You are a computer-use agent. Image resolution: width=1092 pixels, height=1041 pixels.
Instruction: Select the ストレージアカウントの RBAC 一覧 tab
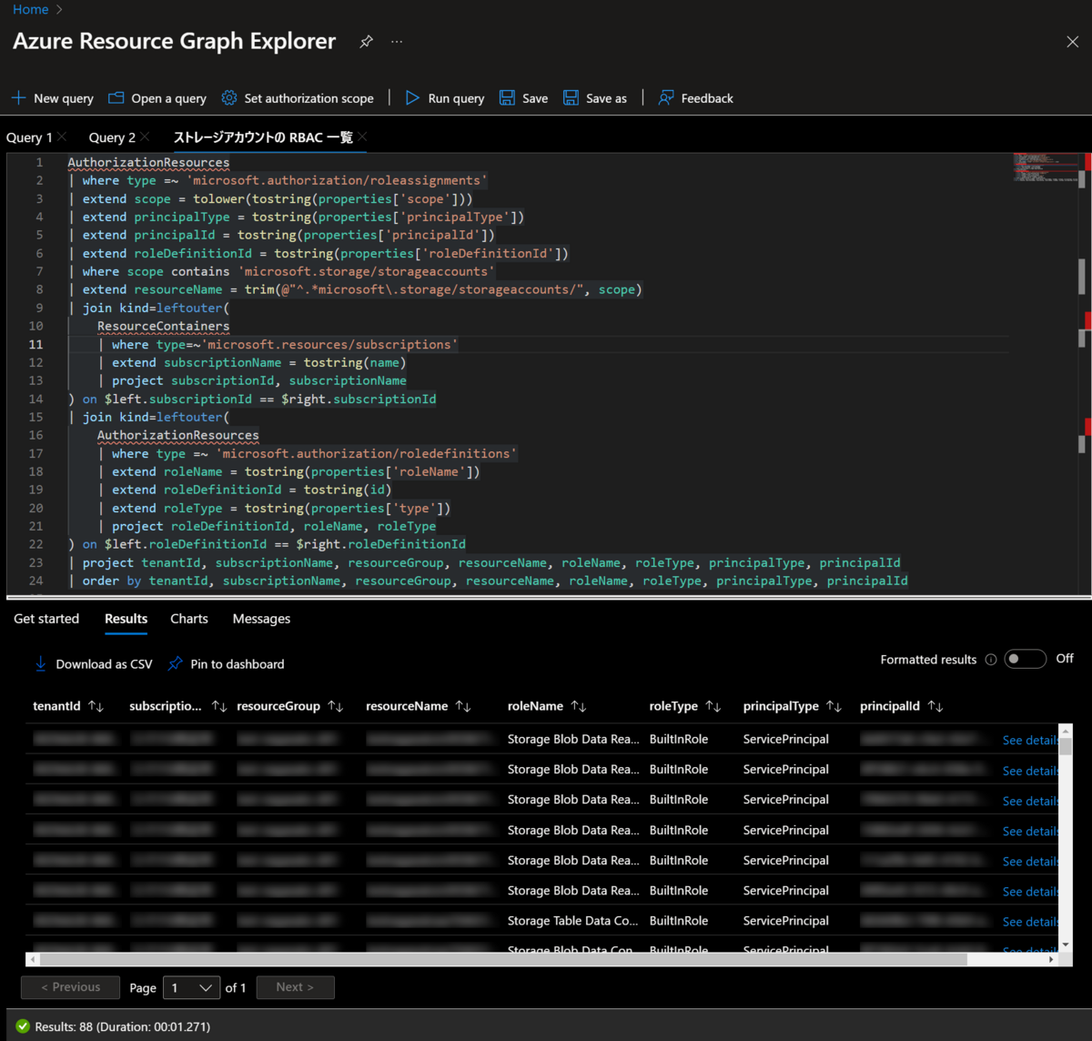point(263,137)
